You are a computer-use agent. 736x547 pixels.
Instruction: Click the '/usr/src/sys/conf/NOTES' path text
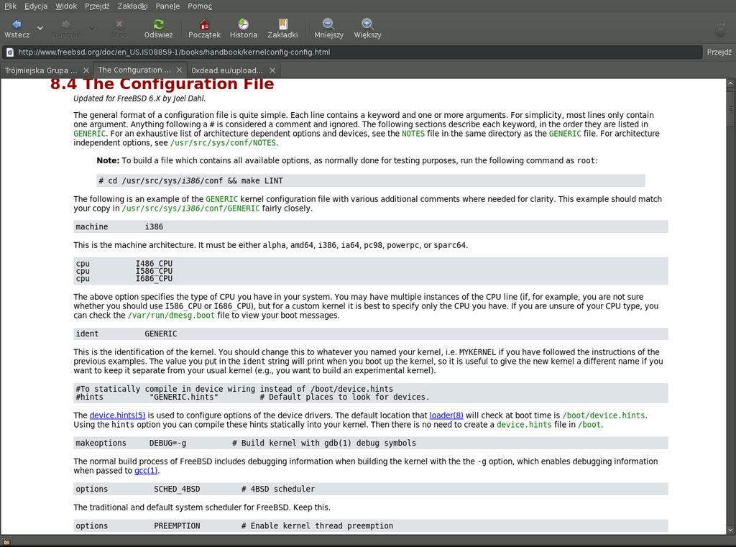coord(223,143)
